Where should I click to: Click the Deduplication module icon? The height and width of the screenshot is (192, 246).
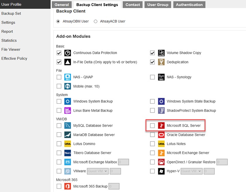(x=161, y=62)
